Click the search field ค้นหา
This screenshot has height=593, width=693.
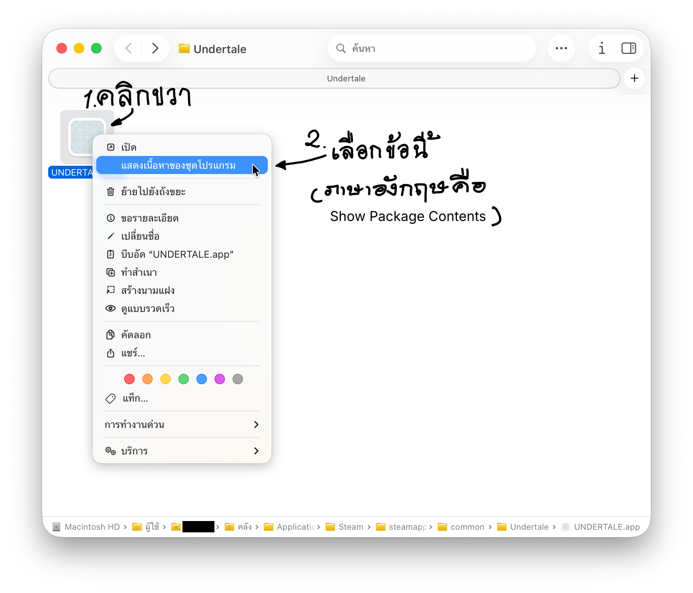pyautogui.click(x=432, y=48)
